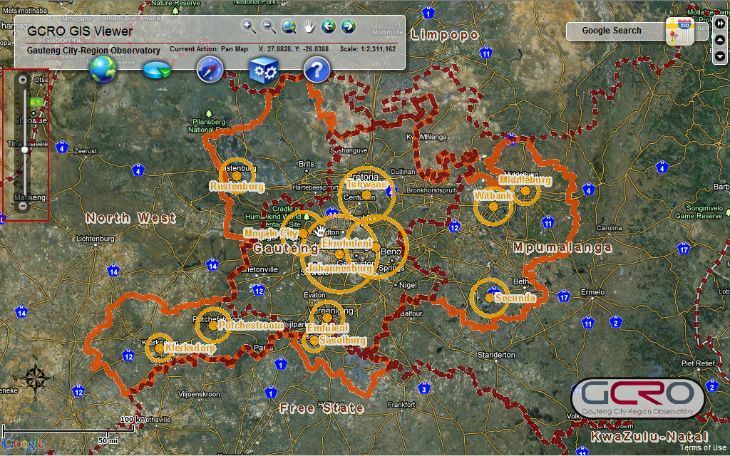730x456 pixels.
Task: Click the Johannesburg marker label
Action: pos(340,269)
